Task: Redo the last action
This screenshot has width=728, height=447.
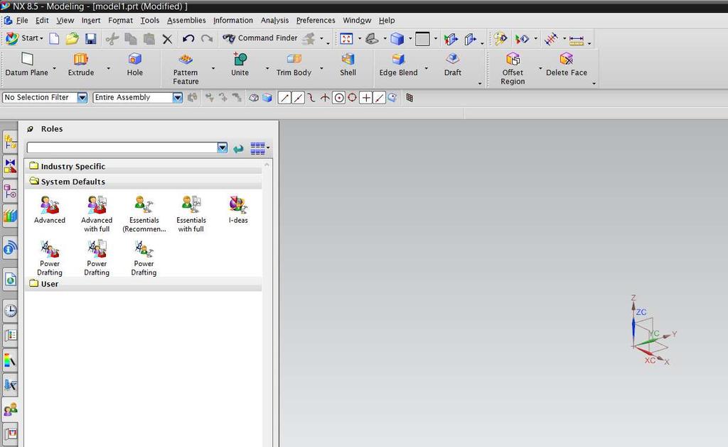Action: [x=207, y=38]
